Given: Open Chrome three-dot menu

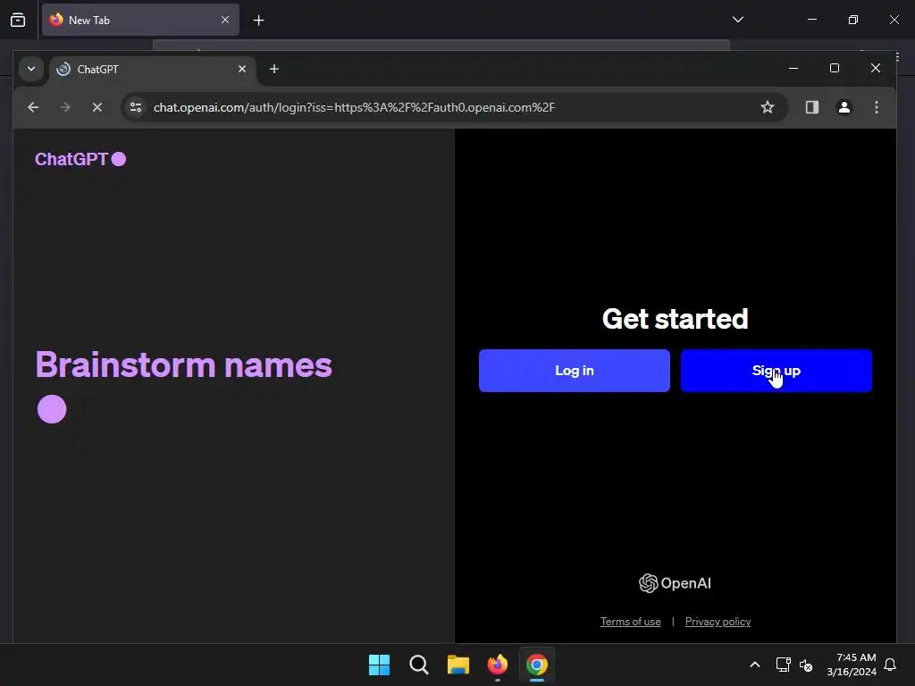Looking at the screenshot, I should point(877,107).
